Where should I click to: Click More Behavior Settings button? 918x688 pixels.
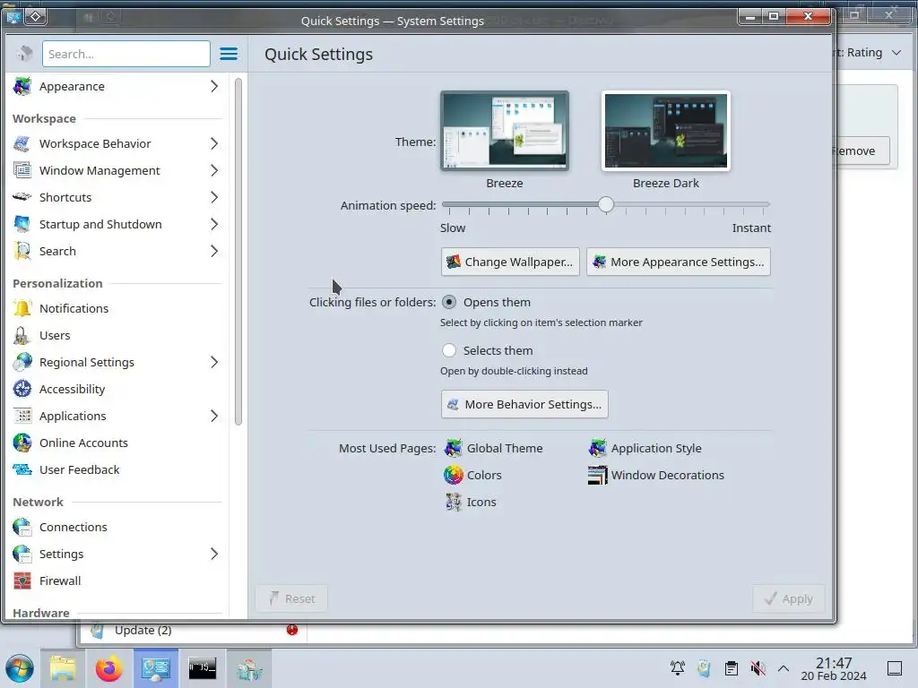(524, 404)
